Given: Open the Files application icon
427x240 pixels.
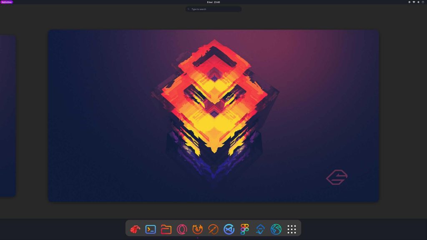Looking at the screenshot, I should [x=166, y=229].
